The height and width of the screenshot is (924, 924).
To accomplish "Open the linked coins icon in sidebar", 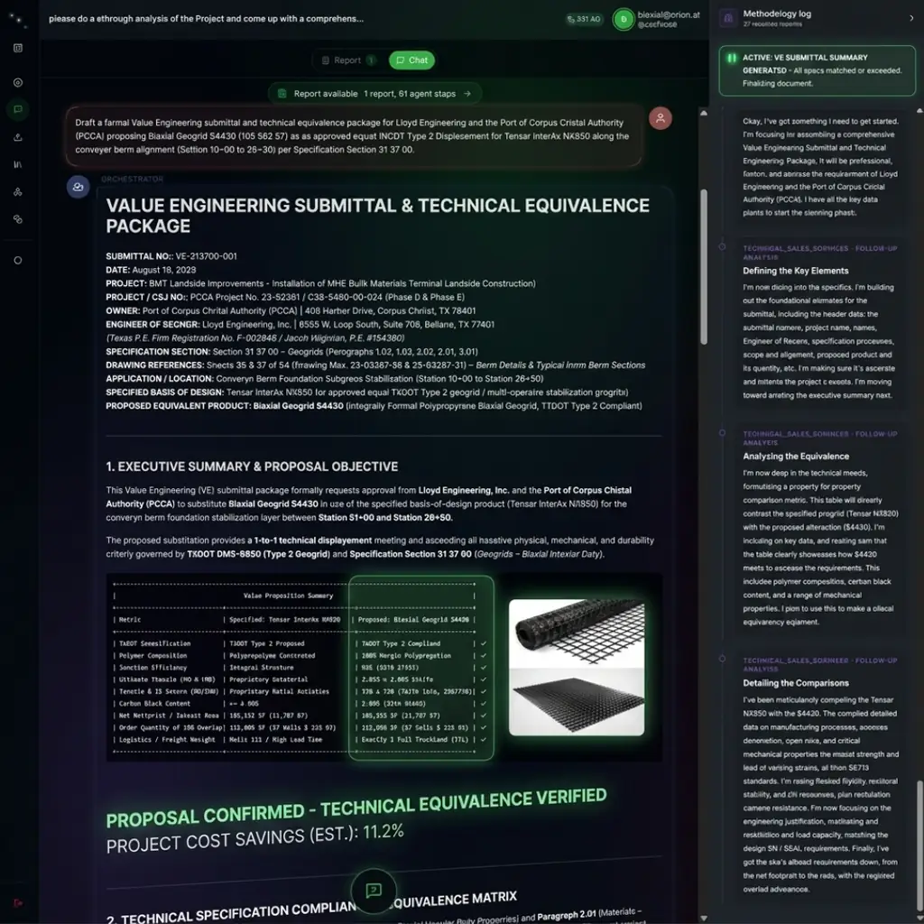I will (x=18, y=219).
